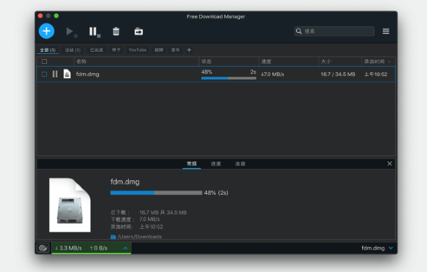Focus the search input field
The width and height of the screenshot is (427, 272).
(x=334, y=31)
